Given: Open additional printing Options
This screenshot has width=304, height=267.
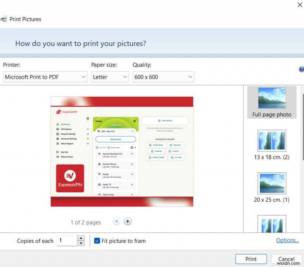Looking at the screenshot, I should click(x=287, y=240).
